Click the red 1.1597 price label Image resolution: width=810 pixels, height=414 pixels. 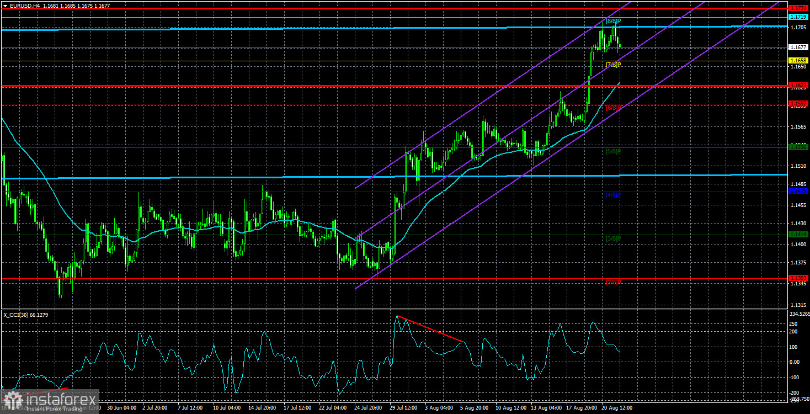pos(798,104)
